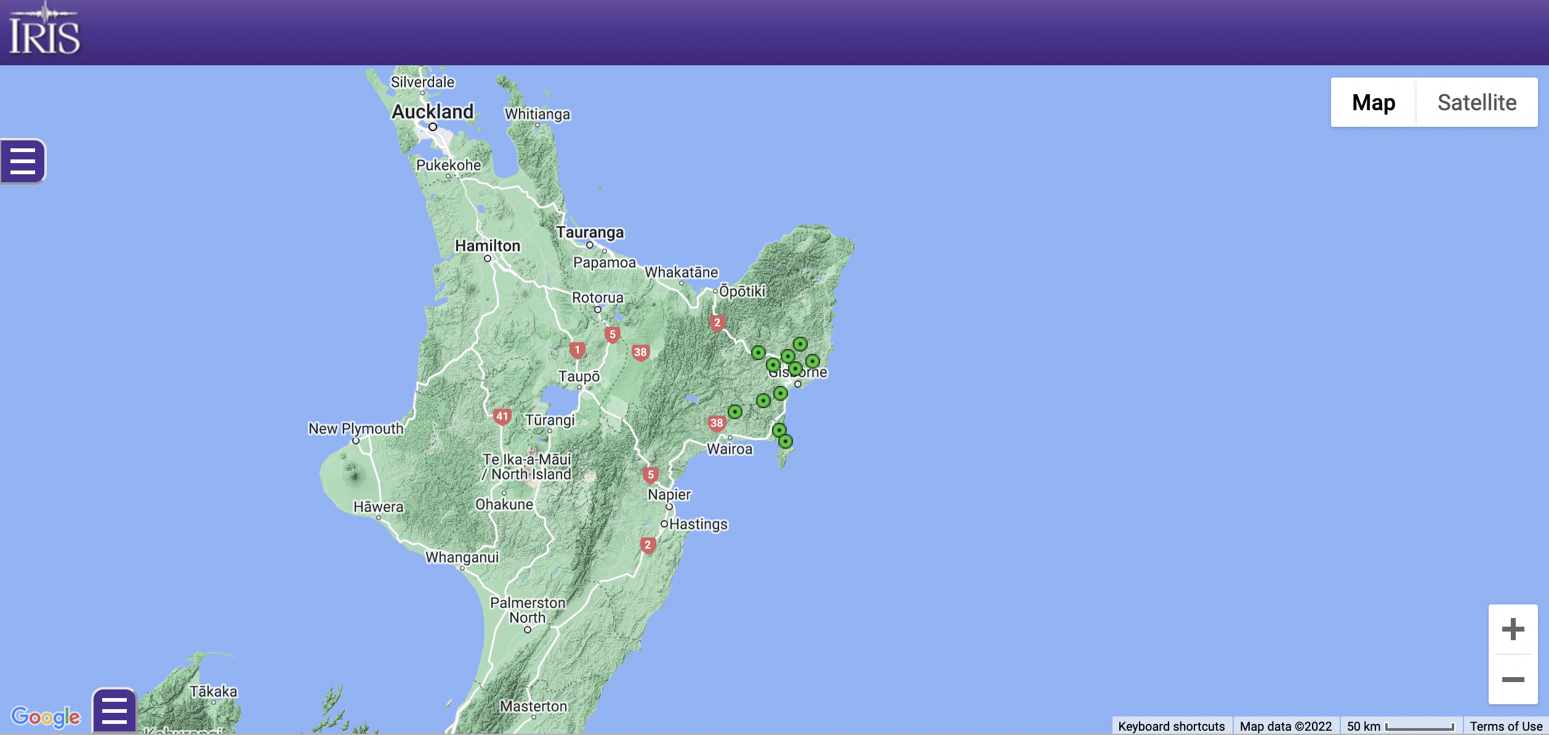
Task: Zoom in with the plus button
Action: tap(1513, 629)
